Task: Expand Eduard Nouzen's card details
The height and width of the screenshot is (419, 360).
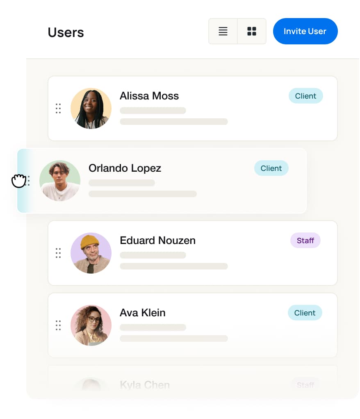Action: 193,253
